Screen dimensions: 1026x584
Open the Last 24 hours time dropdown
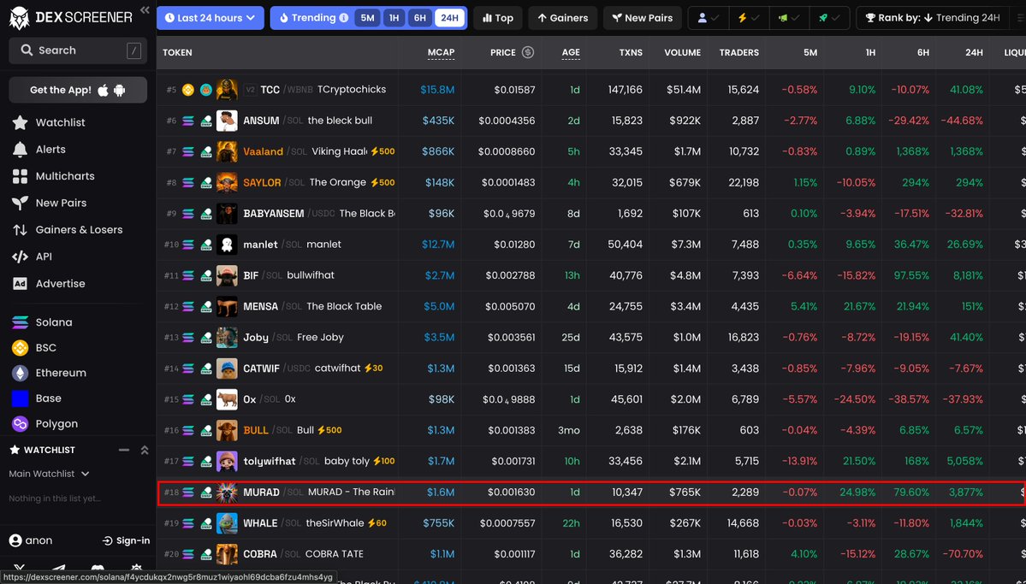coord(210,18)
